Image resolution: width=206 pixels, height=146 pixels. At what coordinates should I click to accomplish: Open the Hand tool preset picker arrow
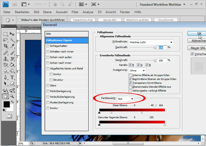pos(13,20)
